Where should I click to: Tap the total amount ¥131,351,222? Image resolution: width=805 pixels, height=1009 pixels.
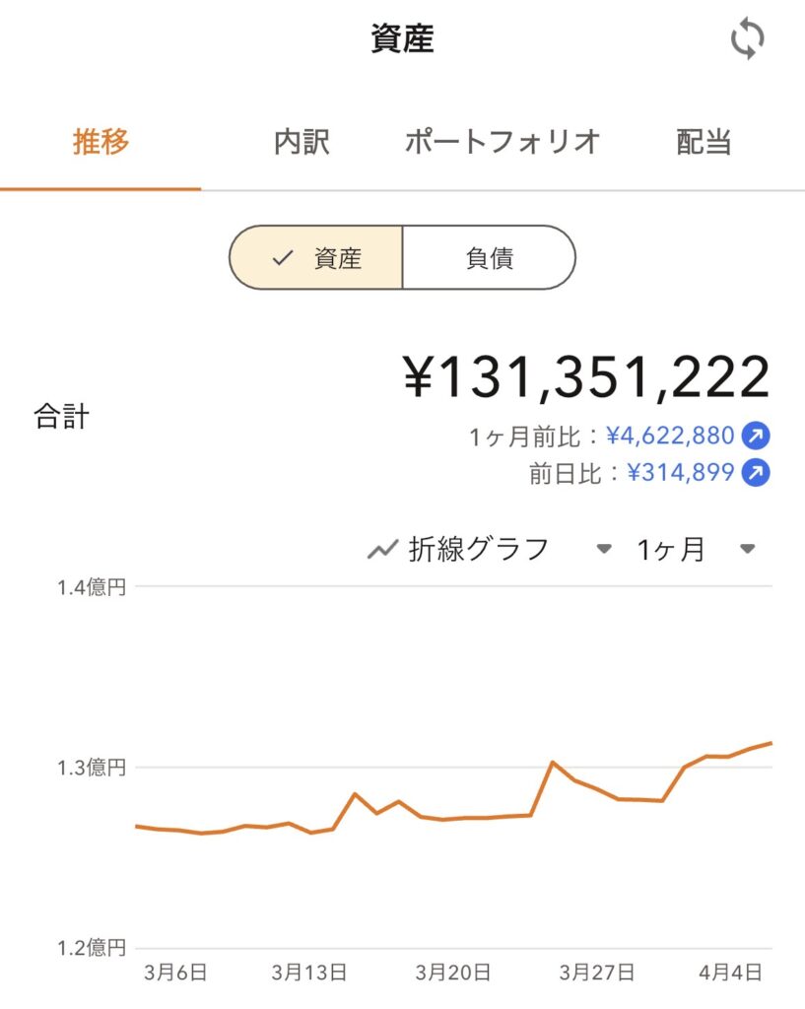[586, 377]
